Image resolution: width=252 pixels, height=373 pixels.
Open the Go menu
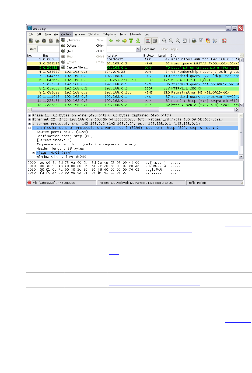(x=56, y=34)
